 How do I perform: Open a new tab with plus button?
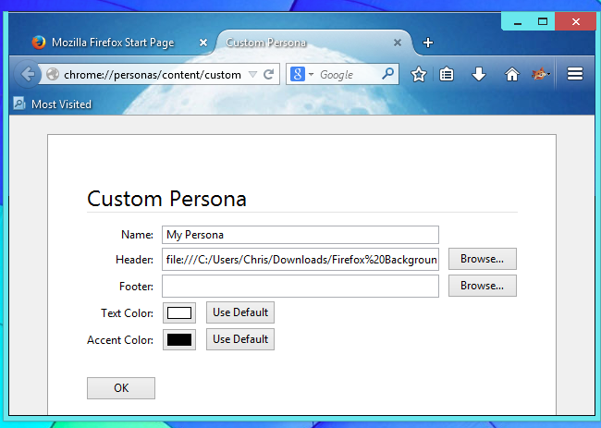tap(428, 43)
